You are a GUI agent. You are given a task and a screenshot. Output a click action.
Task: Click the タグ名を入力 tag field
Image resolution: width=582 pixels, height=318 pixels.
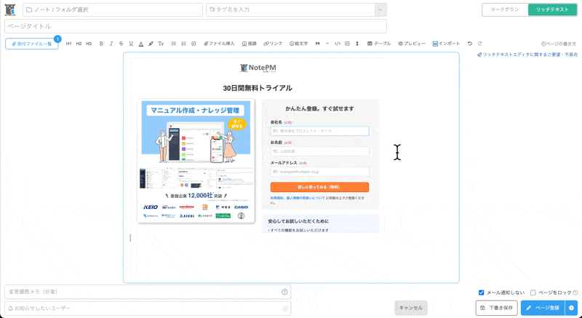(291, 9)
